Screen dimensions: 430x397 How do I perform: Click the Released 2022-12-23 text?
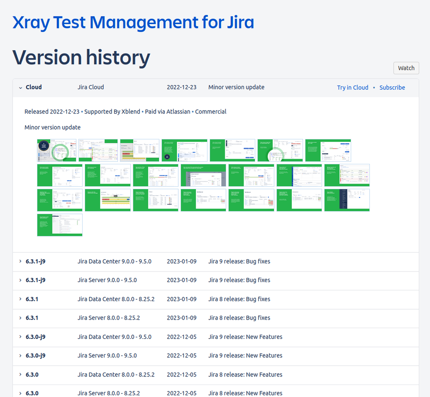click(52, 112)
